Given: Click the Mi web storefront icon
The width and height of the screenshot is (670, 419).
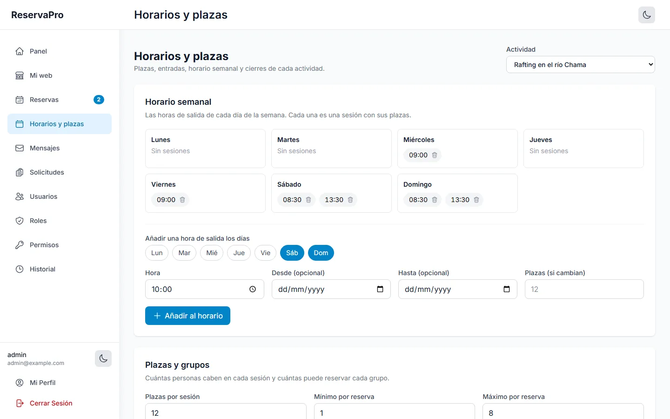Looking at the screenshot, I should tap(20, 75).
